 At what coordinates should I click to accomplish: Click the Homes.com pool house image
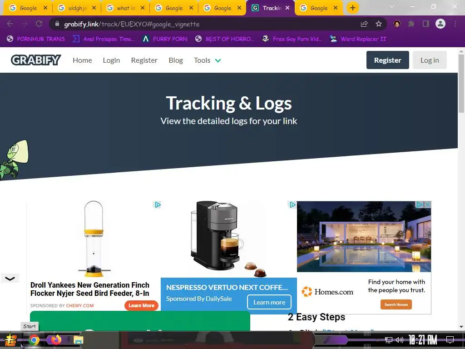click(364, 236)
